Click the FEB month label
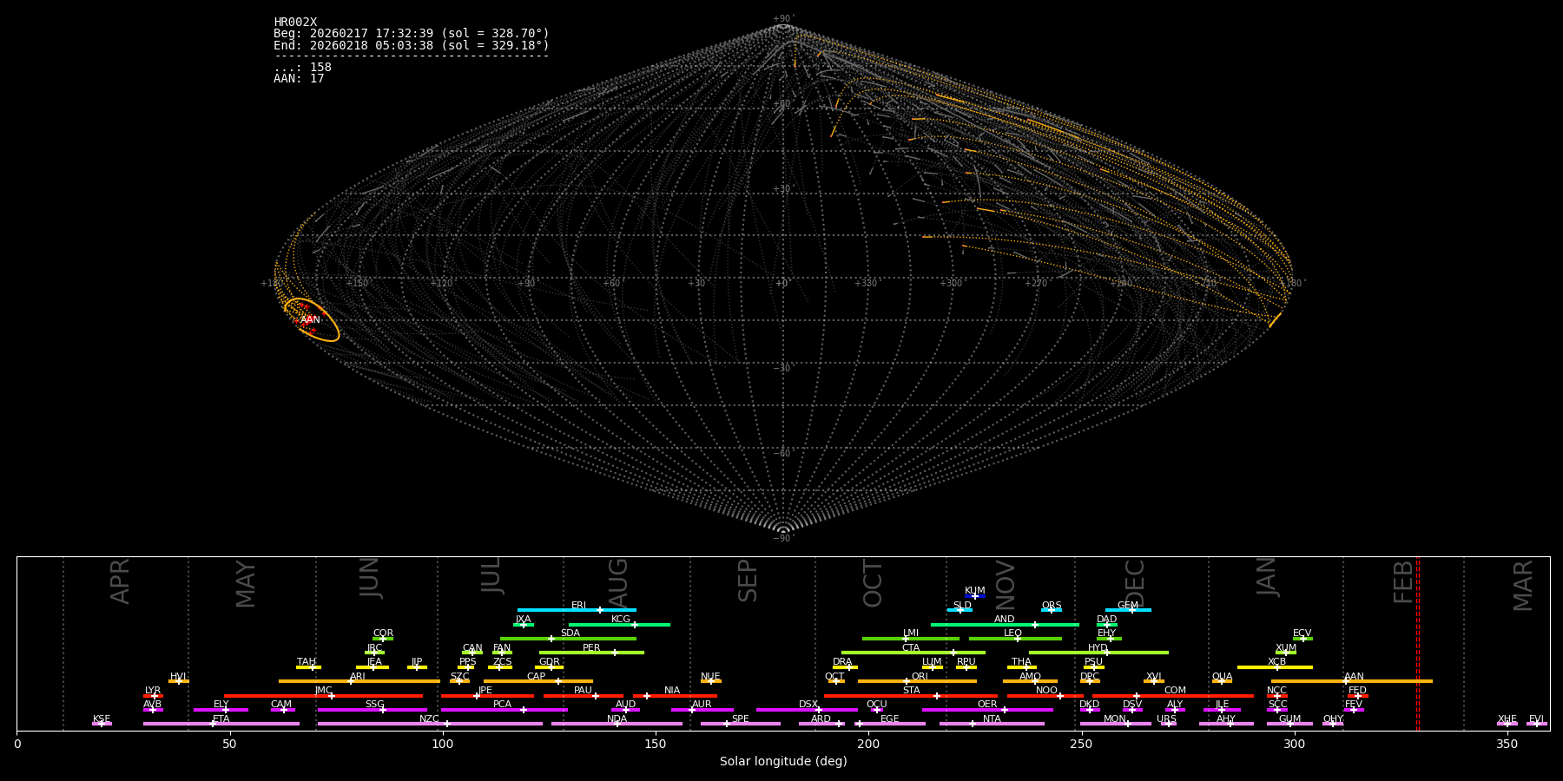The image size is (1563, 781). coord(1403,582)
